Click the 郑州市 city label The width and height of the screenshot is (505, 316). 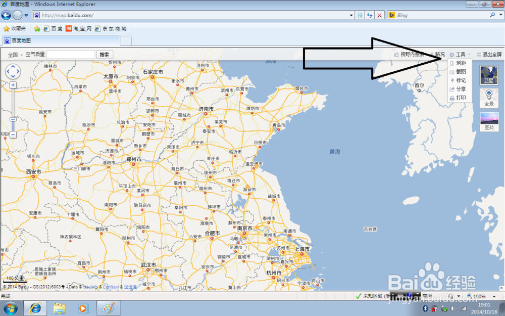pyautogui.click(x=134, y=159)
